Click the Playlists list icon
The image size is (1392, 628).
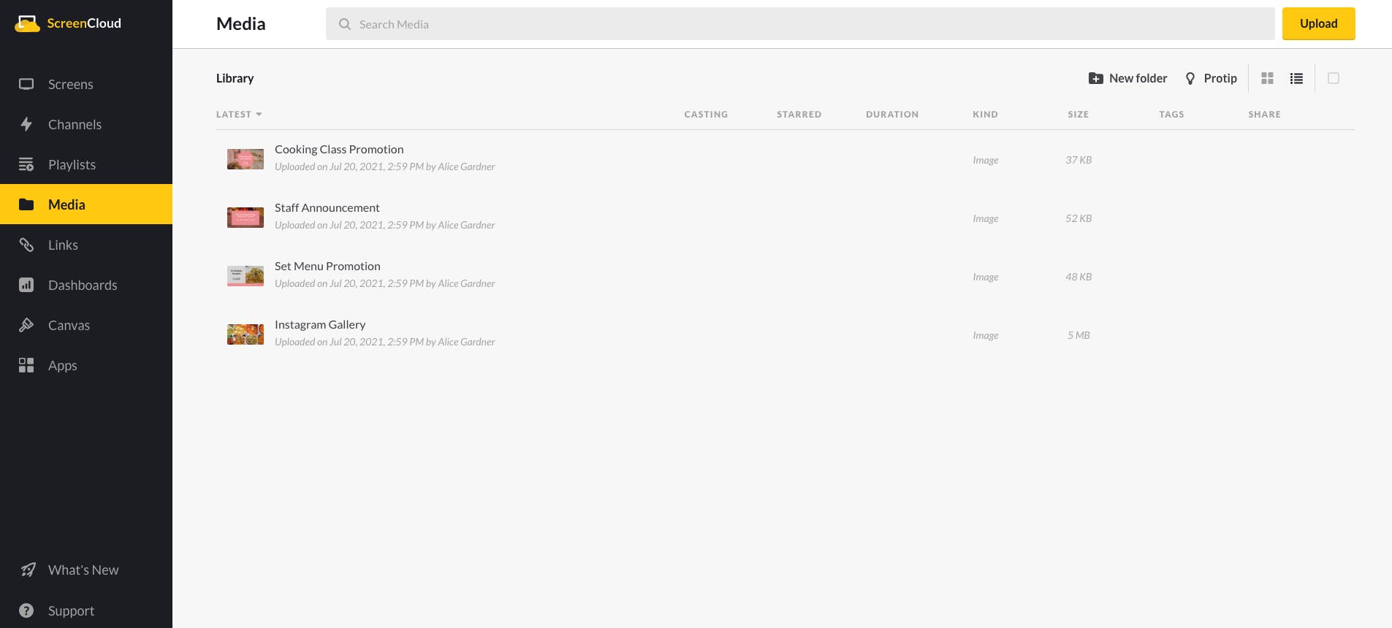[x=26, y=164]
